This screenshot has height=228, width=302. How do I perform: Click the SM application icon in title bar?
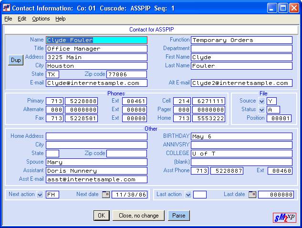(6, 8)
